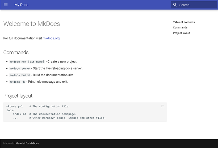
Task: Click 'Made with' footer text
Action: 9,143
